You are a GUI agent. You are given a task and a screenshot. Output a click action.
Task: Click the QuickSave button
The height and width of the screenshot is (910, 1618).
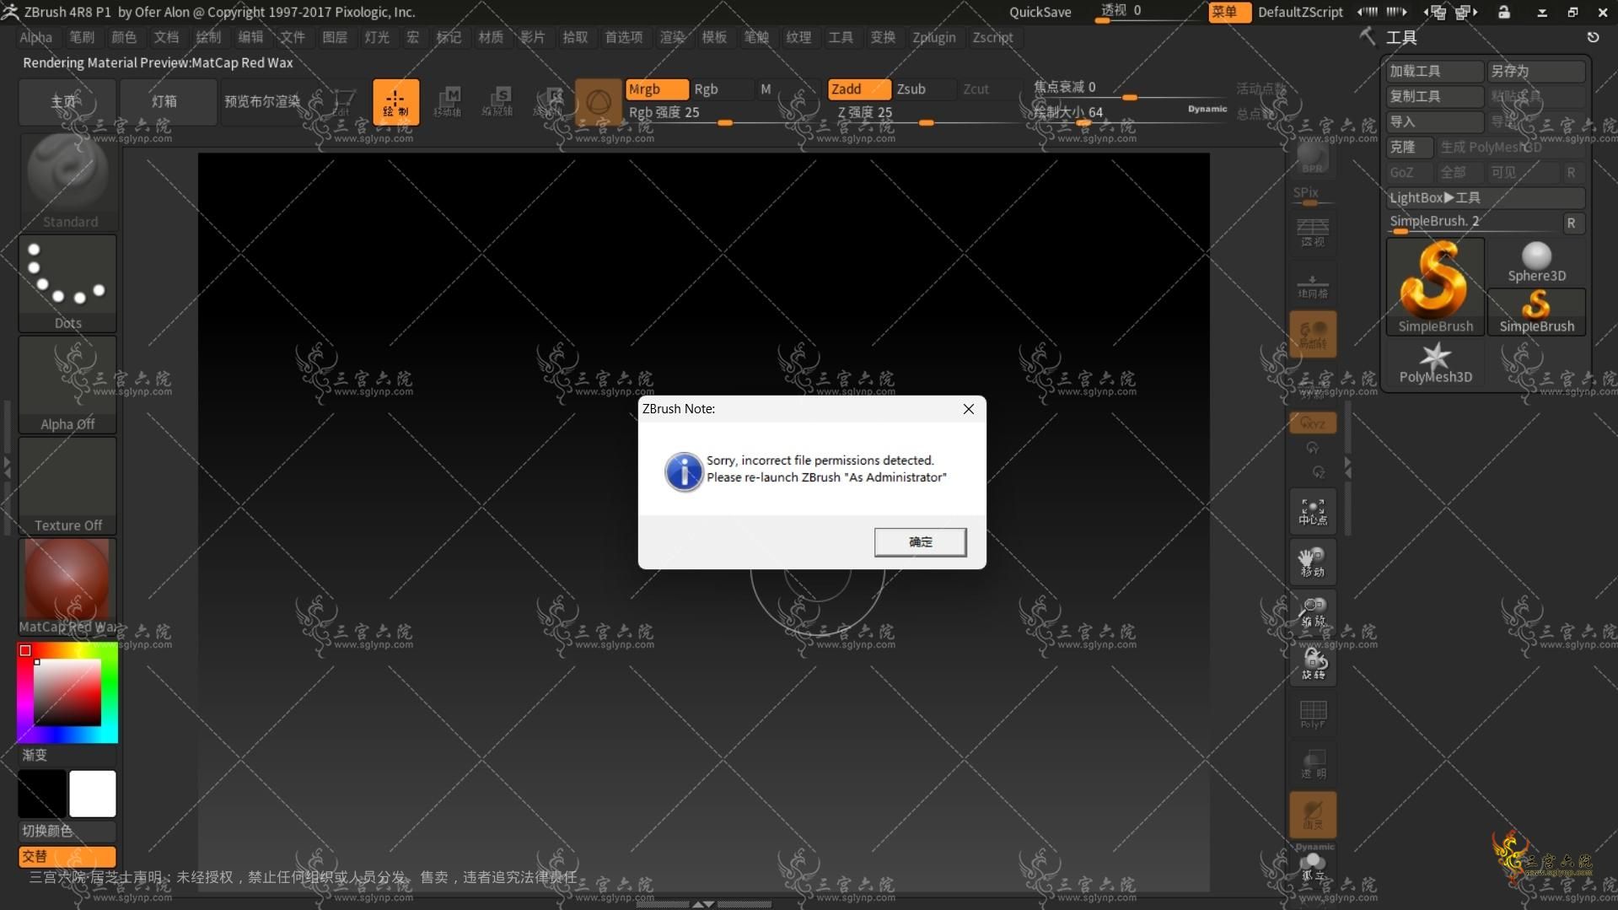(x=1040, y=12)
